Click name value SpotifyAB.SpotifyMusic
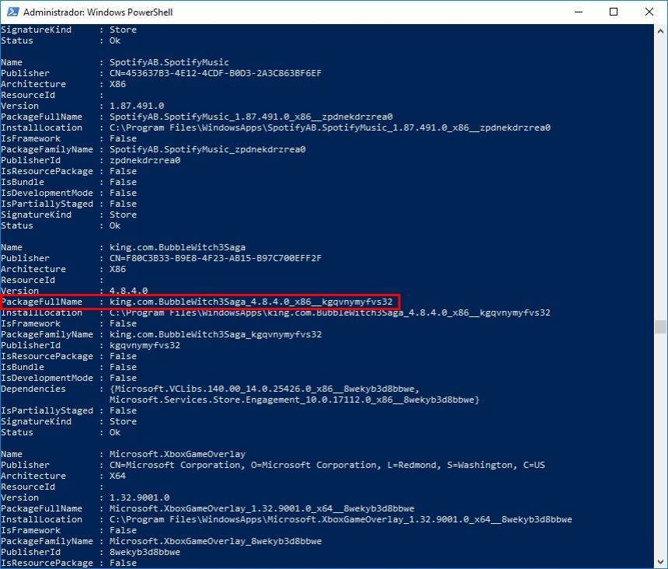 point(169,63)
